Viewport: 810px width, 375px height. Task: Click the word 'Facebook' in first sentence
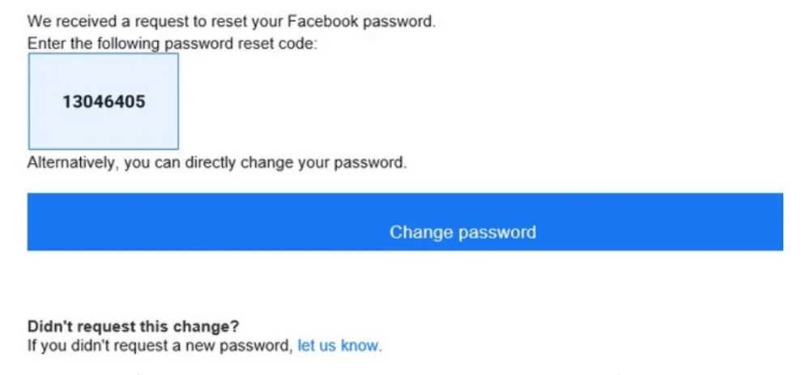click(322, 22)
